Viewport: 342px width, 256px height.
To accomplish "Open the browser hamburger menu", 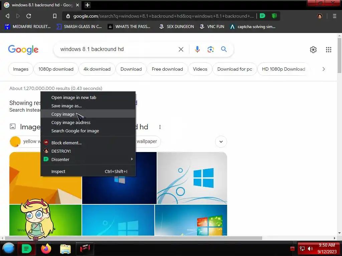I will (x=335, y=16).
